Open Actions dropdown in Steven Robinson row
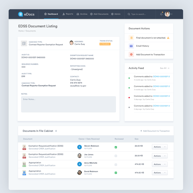The height and width of the screenshot is (193, 193). [x=160, y=147]
